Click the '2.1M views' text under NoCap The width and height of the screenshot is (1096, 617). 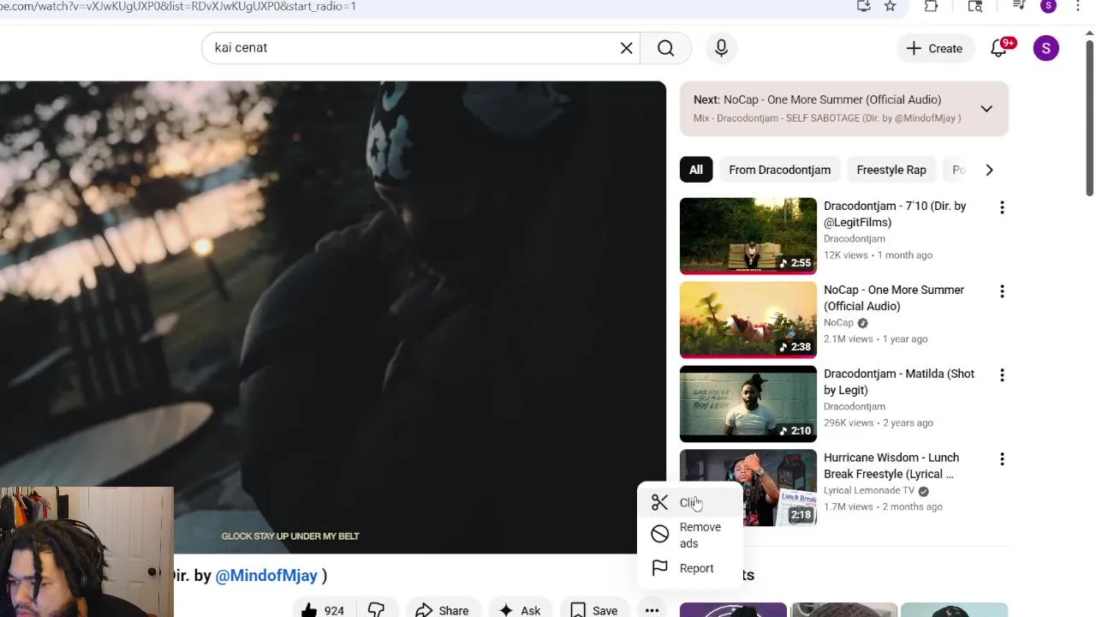[849, 339]
